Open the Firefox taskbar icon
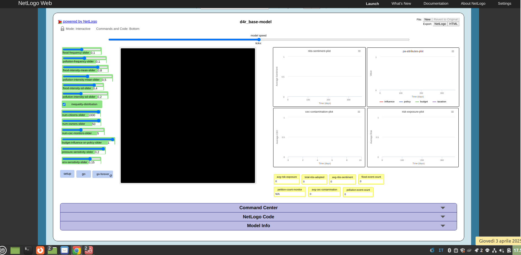The image size is (521, 255). 40,250
